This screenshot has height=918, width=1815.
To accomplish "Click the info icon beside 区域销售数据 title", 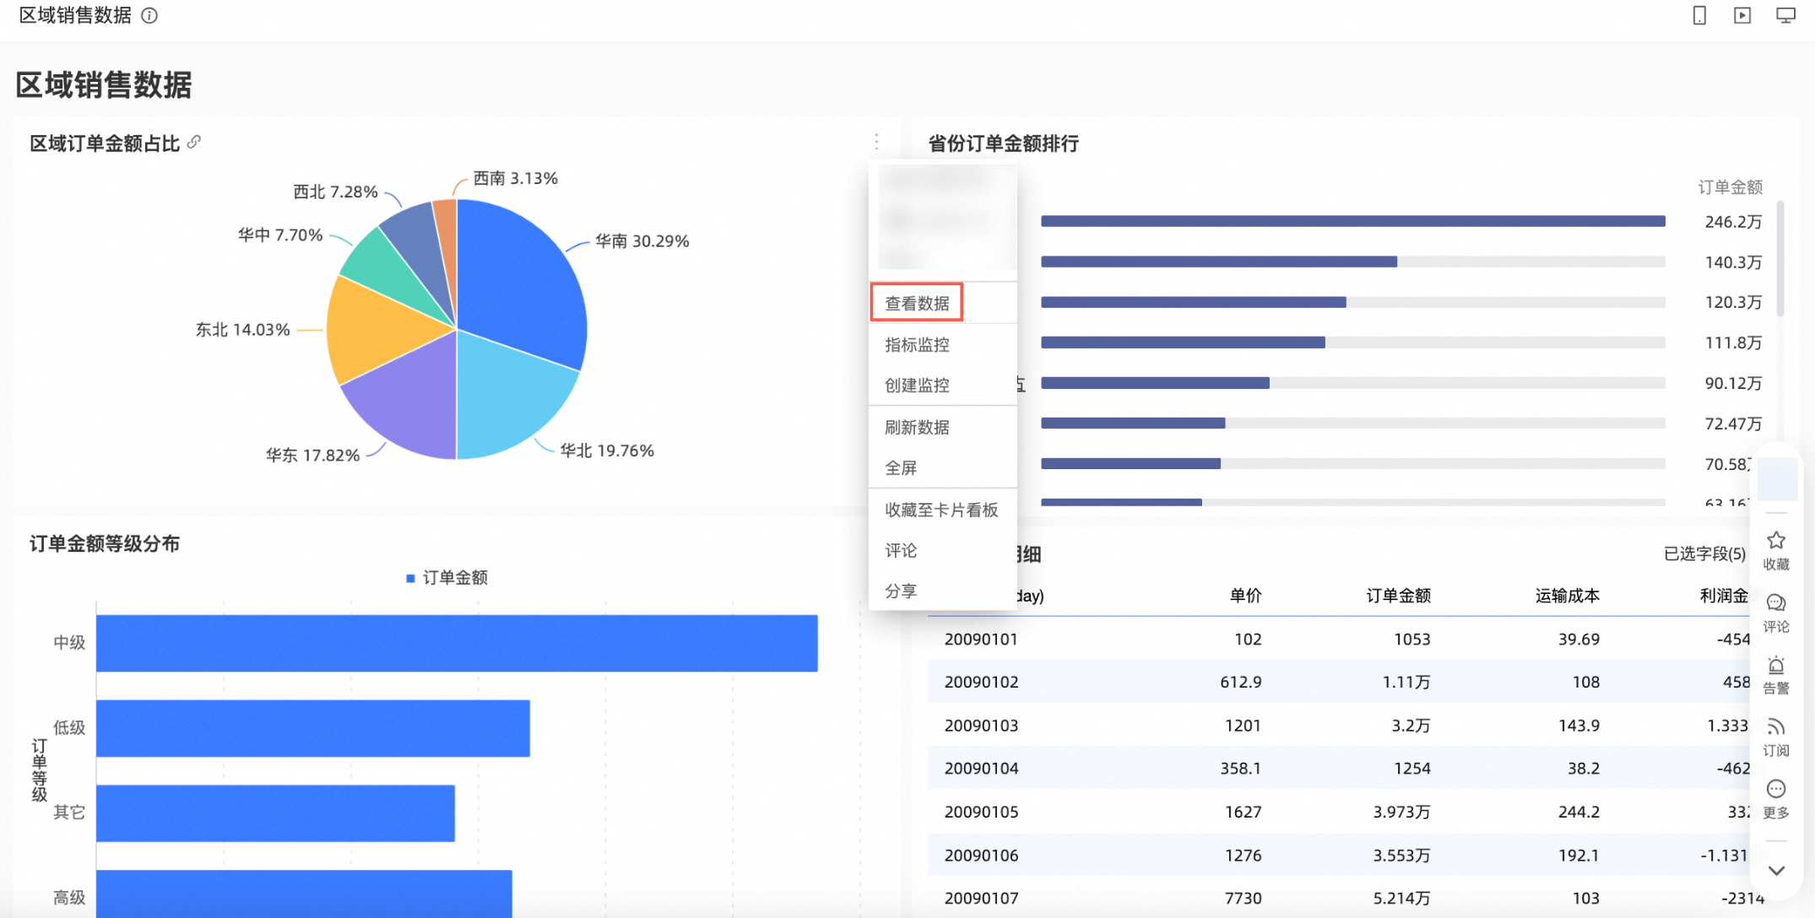I will (x=149, y=16).
